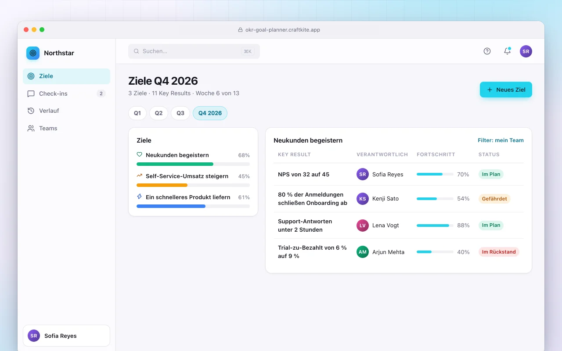Image resolution: width=562 pixels, height=351 pixels.
Task: Open Verlauf in the sidebar
Action: click(x=66, y=111)
